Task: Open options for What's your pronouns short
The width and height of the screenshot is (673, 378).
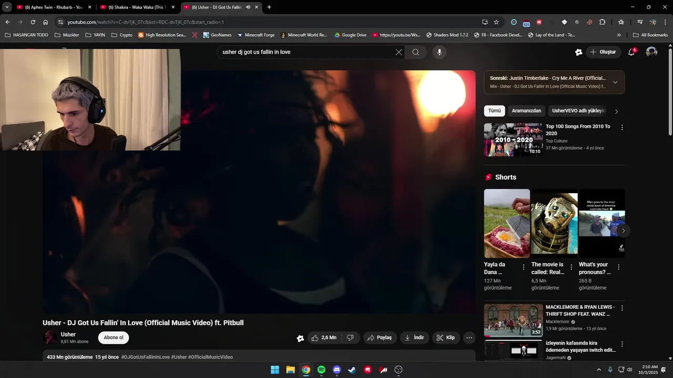Action: [618, 267]
